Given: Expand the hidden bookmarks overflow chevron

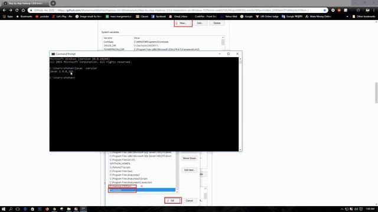Looking at the screenshot, I should (347, 16).
